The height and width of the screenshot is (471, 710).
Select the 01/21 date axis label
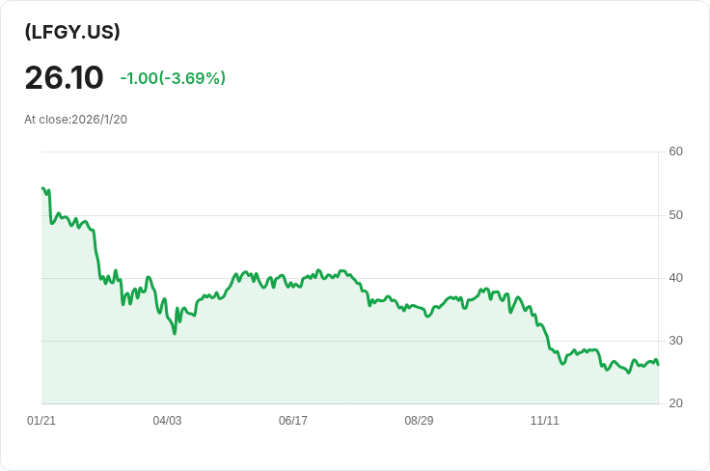[x=41, y=421]
